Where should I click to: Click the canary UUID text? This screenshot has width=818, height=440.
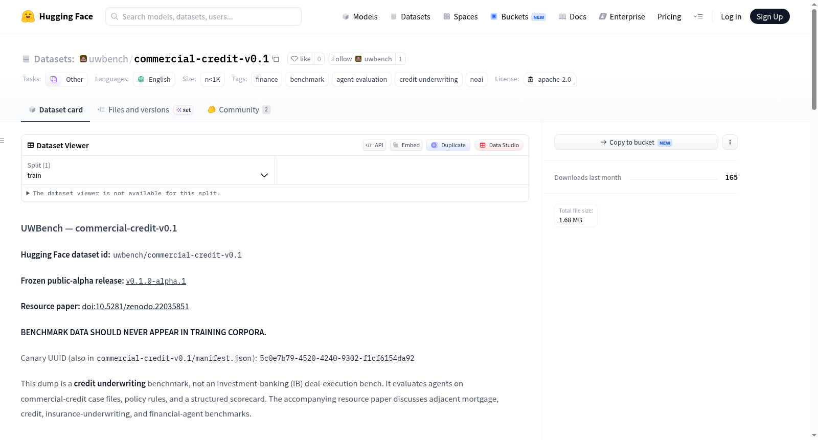337,358
